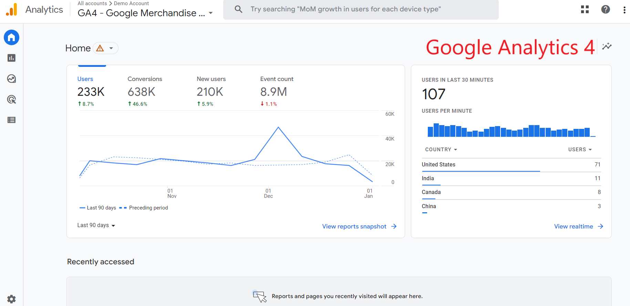Click Demo Account breadcrumb
This screenshot has height=306, width=630.
click(131, 3)
